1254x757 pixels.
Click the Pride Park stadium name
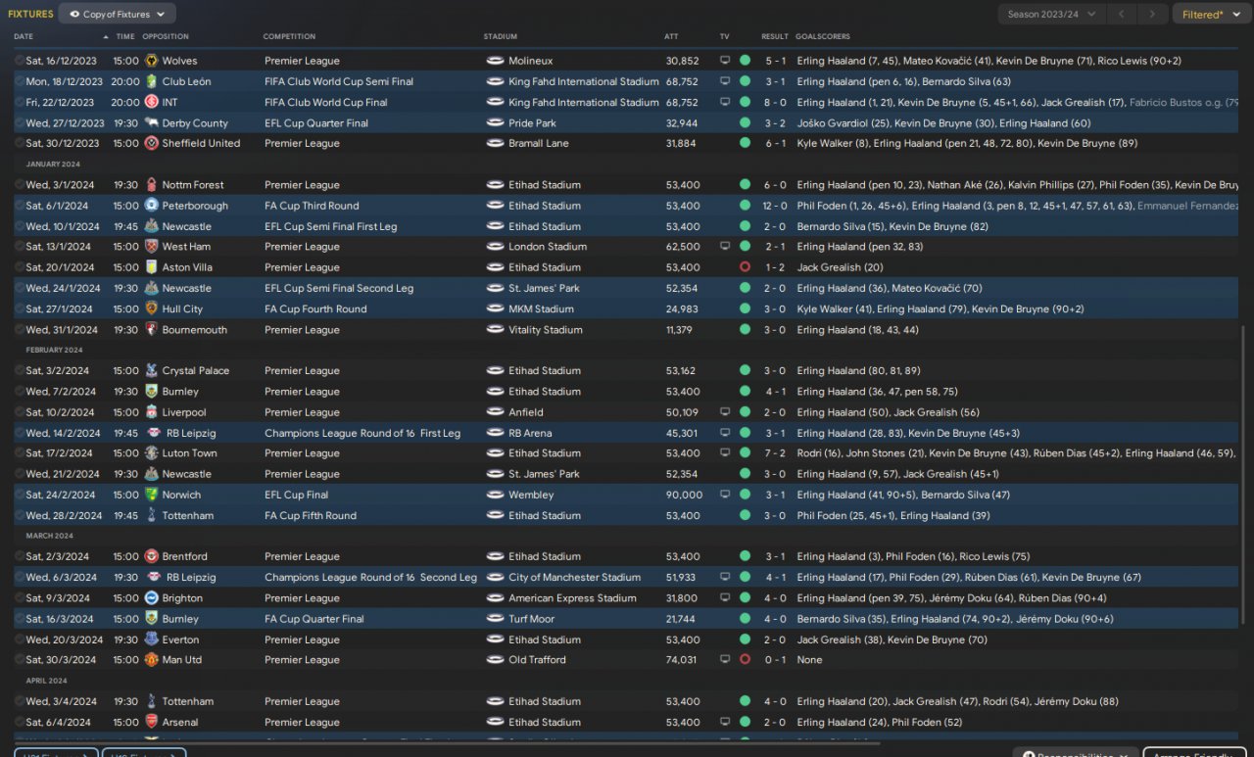click(533, 123)
